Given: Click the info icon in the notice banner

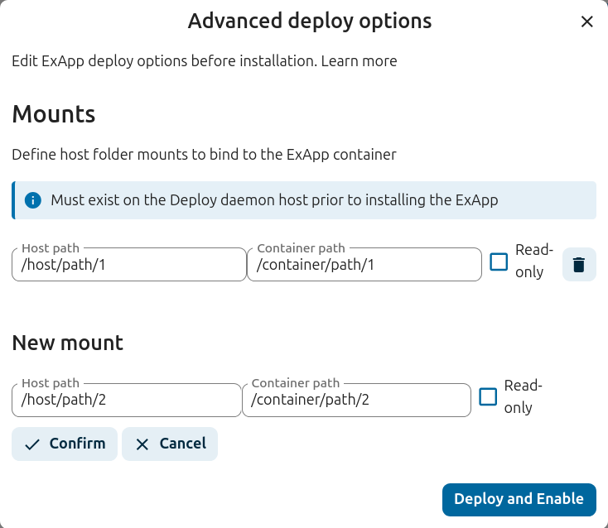Looking at the screenshot, I should [33, 200].
